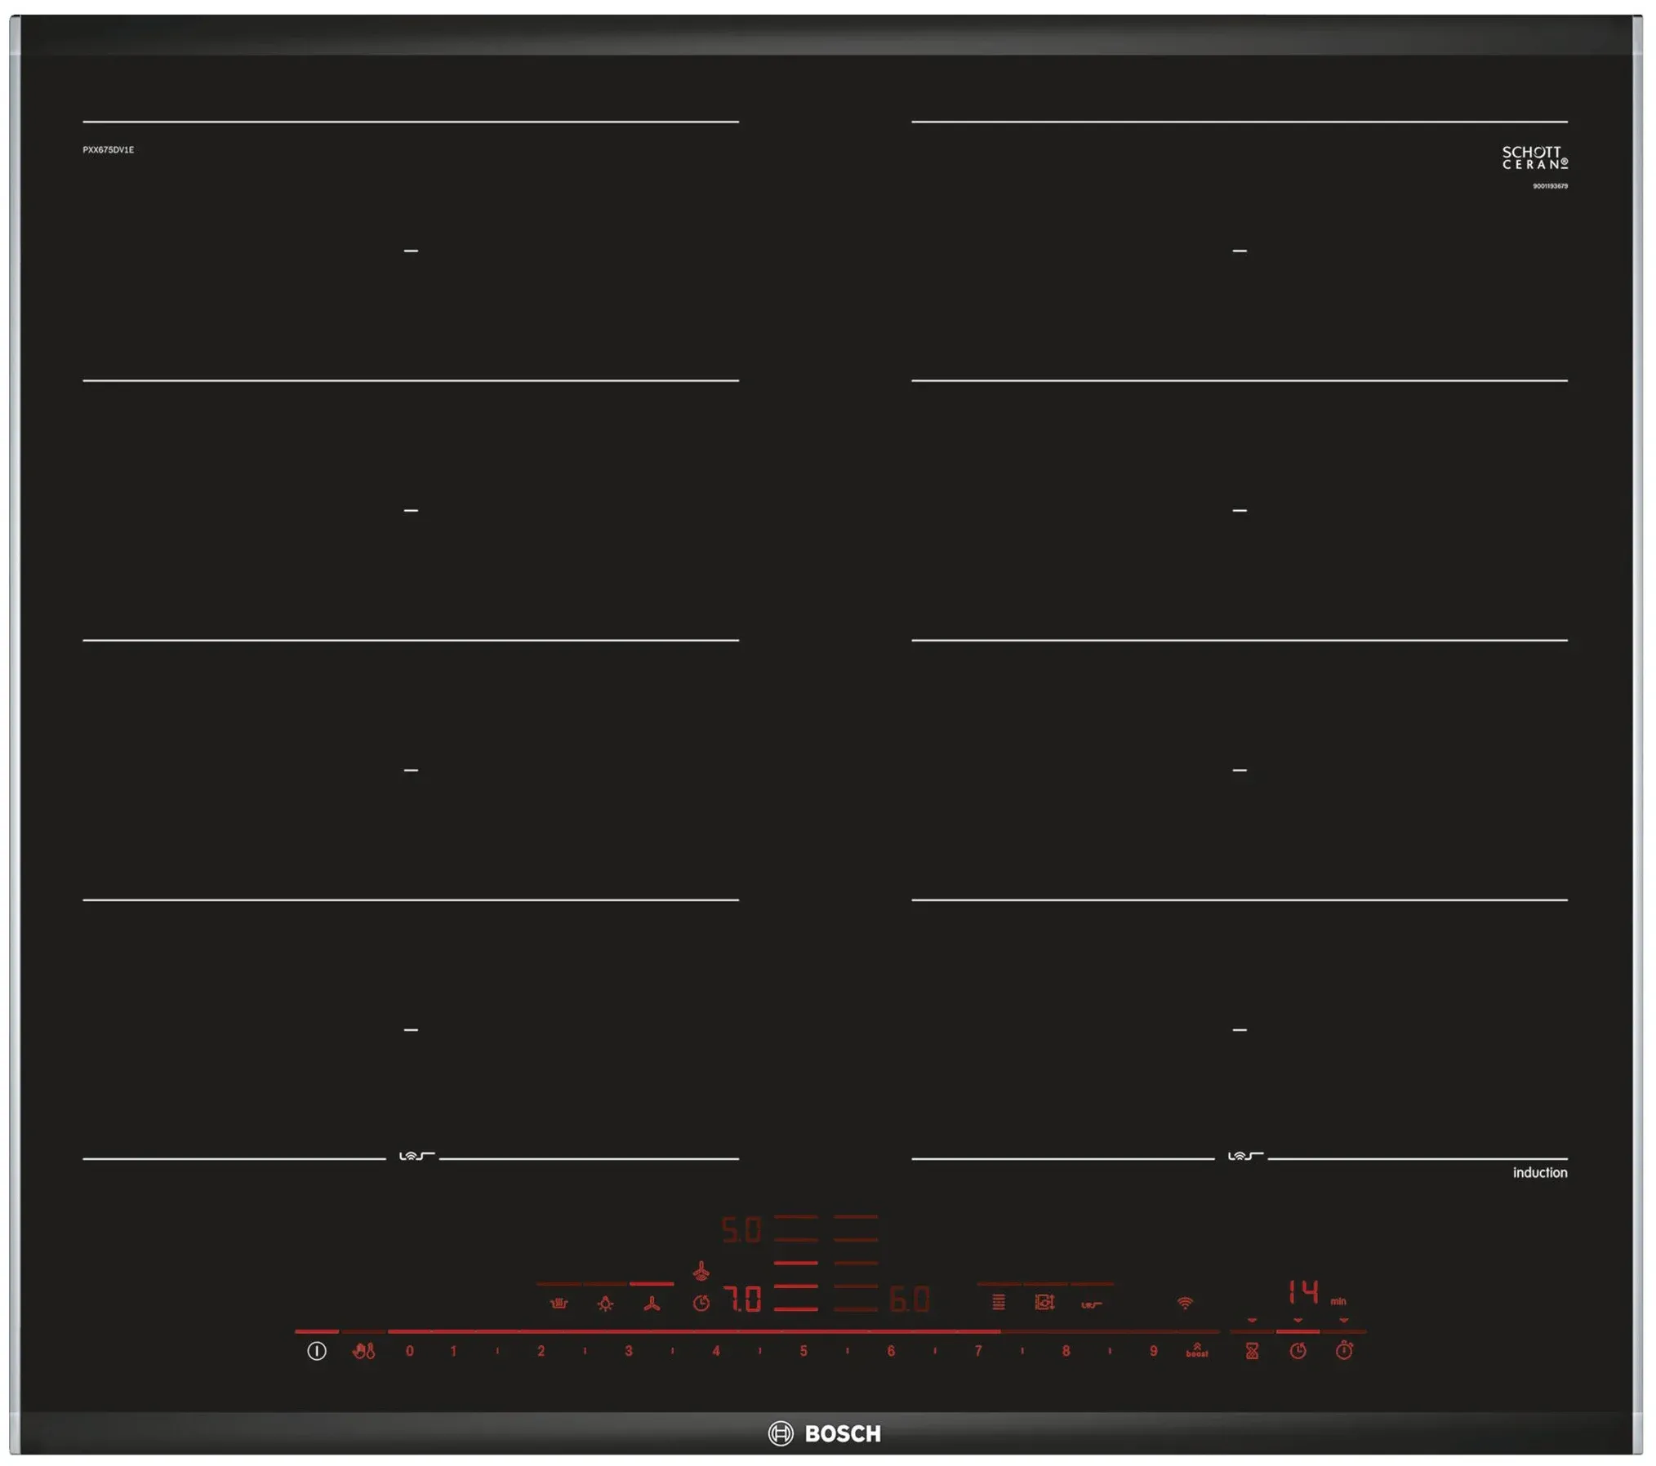Image resolution: width=1656 pixels, height=1466 pixels.
Task: Set power slider to level 9
Action: [x=1153, y=1351]
